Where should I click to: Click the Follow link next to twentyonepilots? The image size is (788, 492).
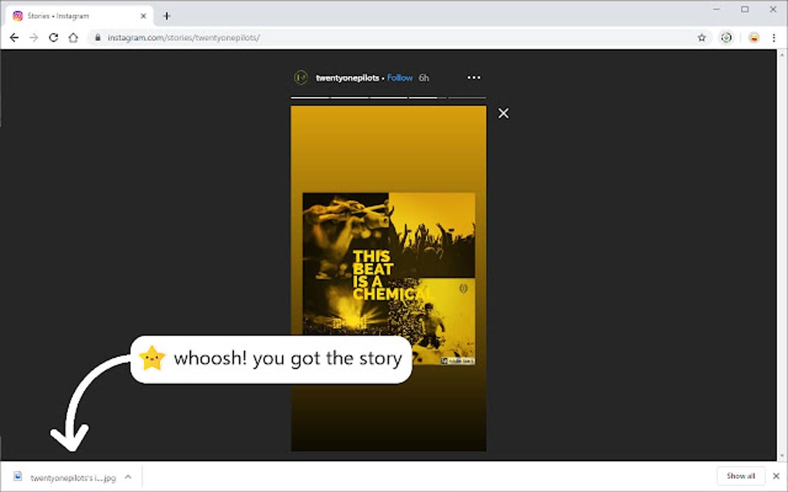pos(399,77)
